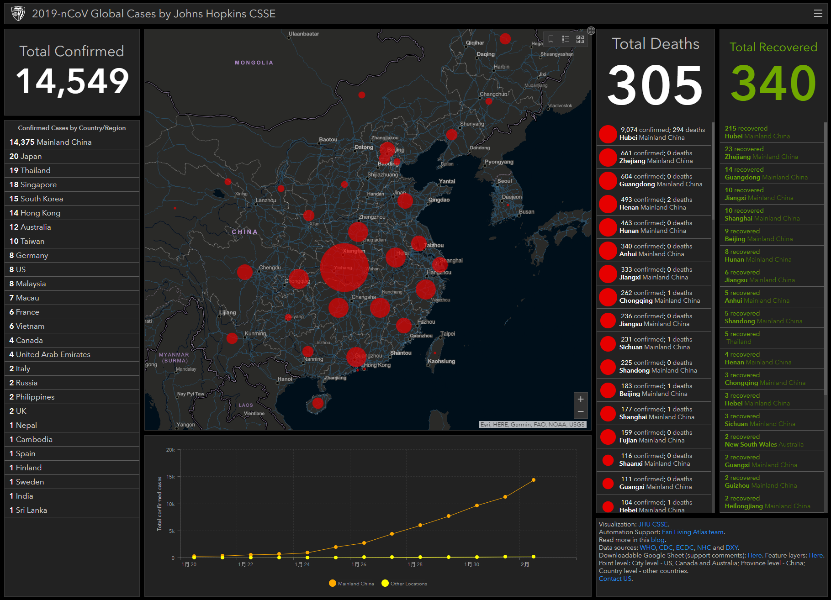831x600 pixels.
Task: Expand the map to full screen
Action: pyautogui.click(x=591, y=31)
